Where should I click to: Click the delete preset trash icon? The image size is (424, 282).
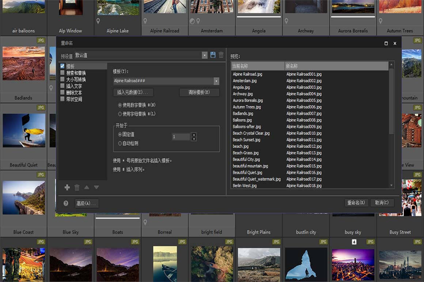221,55
